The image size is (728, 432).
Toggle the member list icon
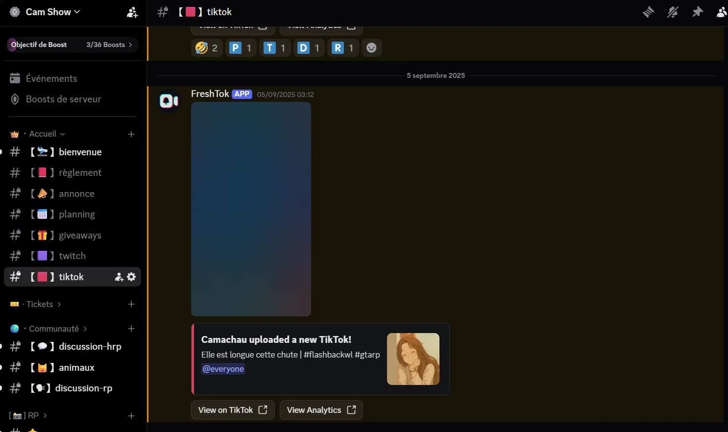pos(722,12)
